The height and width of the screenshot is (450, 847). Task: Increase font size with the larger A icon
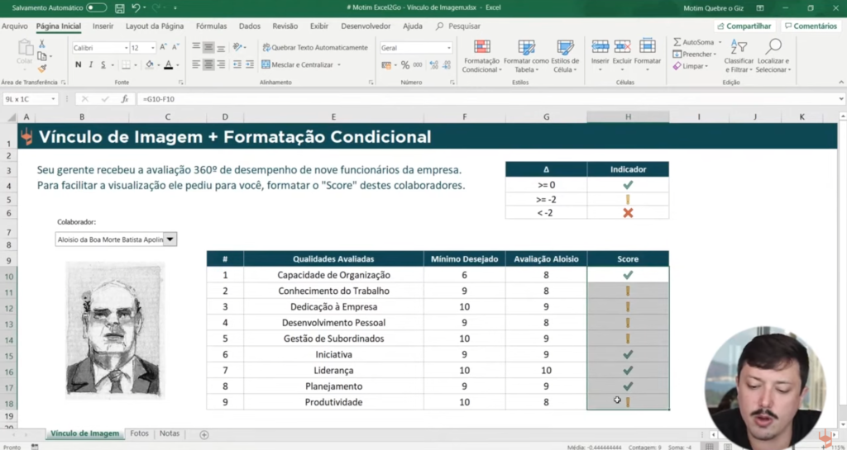[163, 47]
